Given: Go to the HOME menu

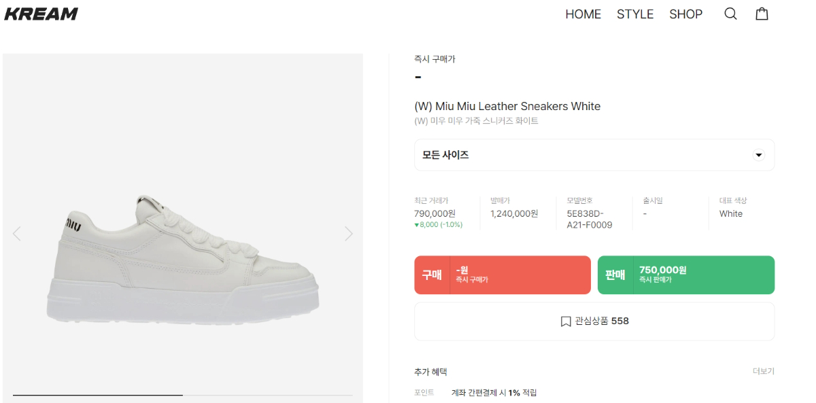Looking at the screenshot, I should click(x=583, y=14).
